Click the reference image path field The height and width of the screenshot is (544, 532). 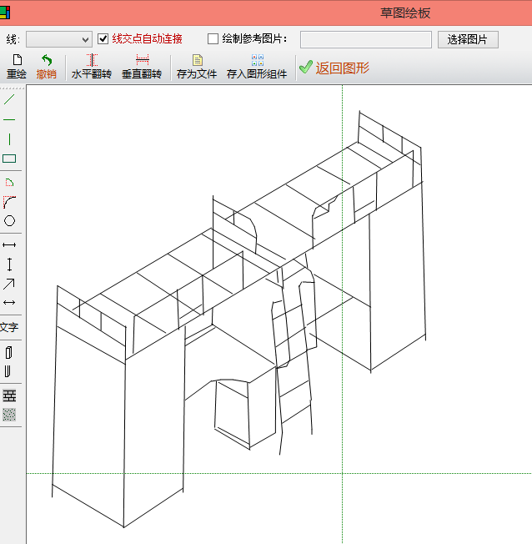coord(366,39)
